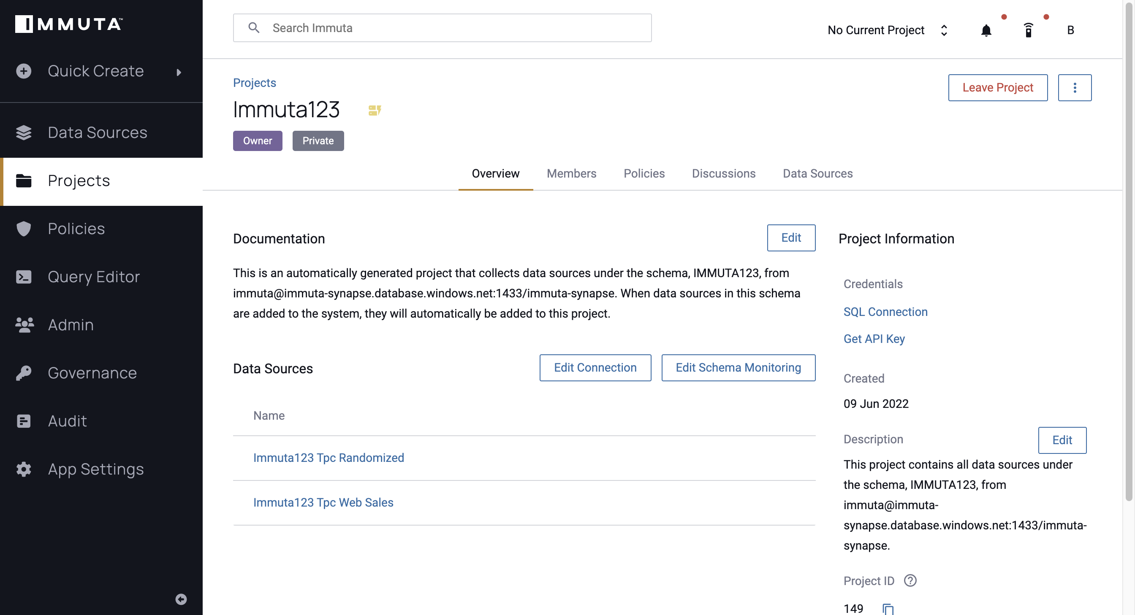
Task: Click the Owner badge
Action: [x=257, y=141]
